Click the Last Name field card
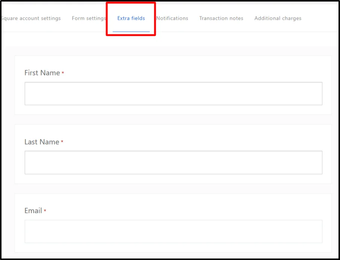Screen dimensions: 340x260 [x=173, y=154]
